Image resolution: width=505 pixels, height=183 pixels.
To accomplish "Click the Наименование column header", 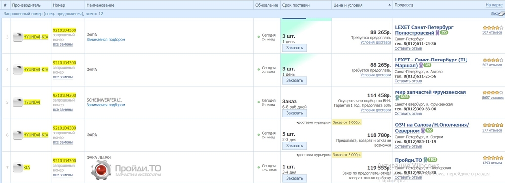I will [x=101, y=5].
